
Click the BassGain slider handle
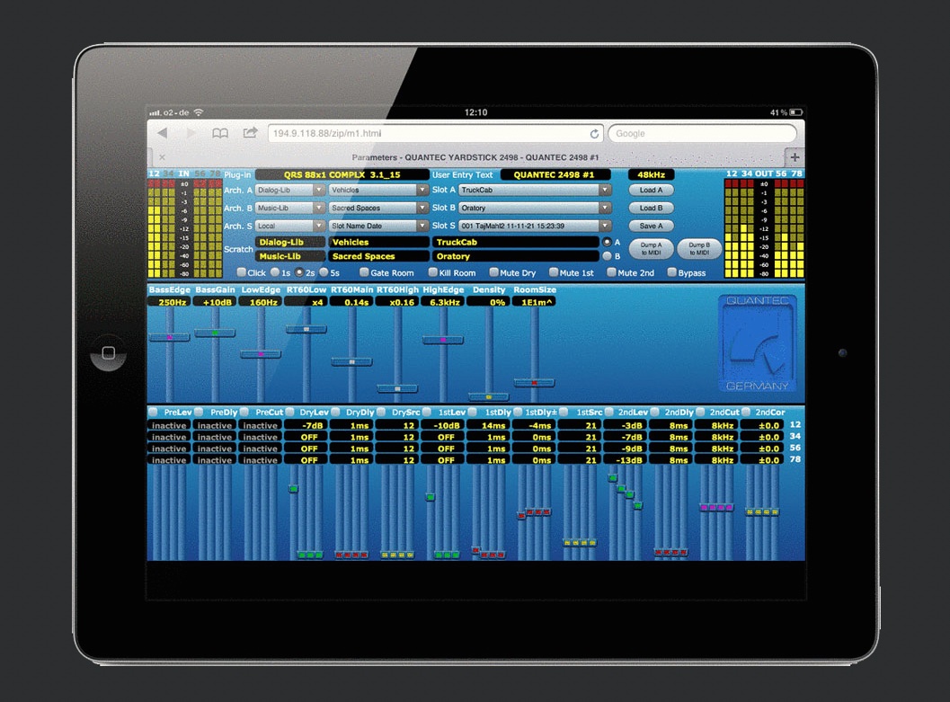[x=215, y=333]
